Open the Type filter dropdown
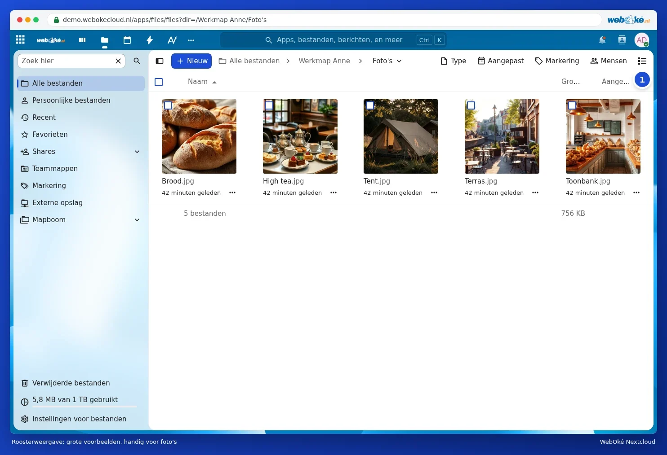 (x=453, y=61)
